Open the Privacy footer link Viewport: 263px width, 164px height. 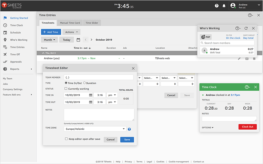pos(128,162)
